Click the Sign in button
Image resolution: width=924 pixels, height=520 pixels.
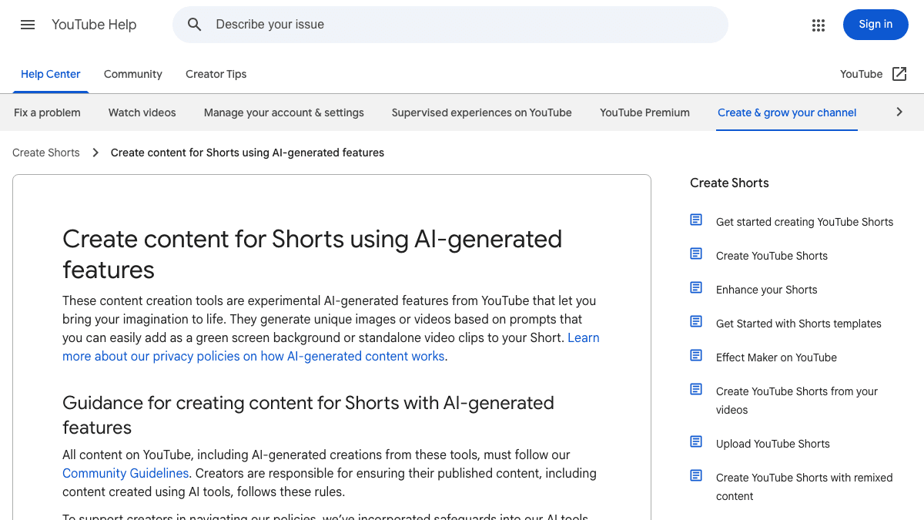point(875,25)
